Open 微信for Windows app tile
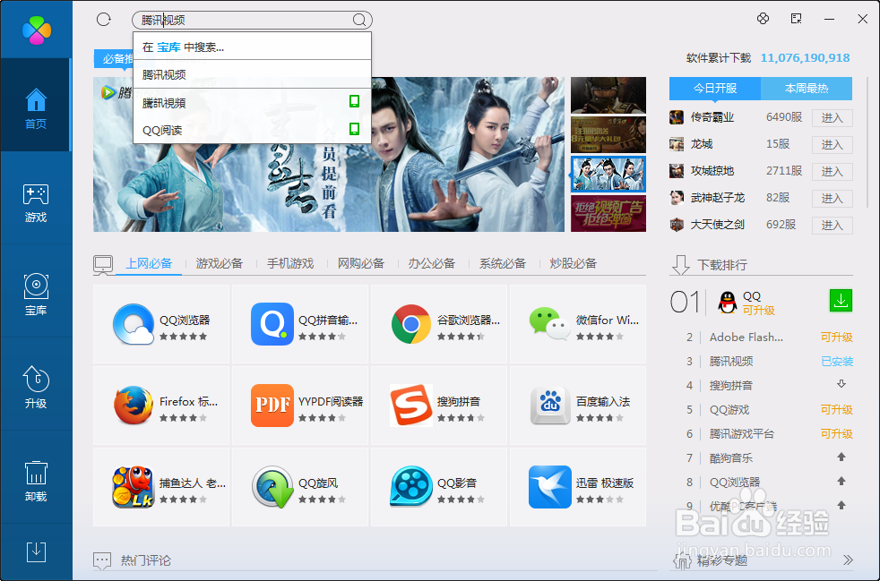The height and width of the screenshot is (581, 880). click(x=578, y=324)
